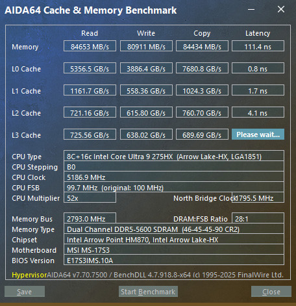Click the CPU Type field showing 275HX
Image resolution: width=296 pixels, height=306 pixels.
click(174, 156)
